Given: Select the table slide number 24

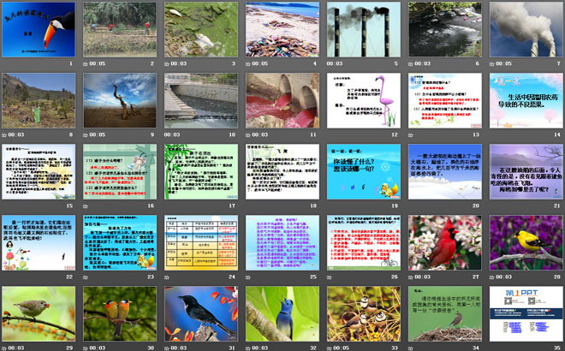Looking at the screenshot, I should [x=199, y=242].
